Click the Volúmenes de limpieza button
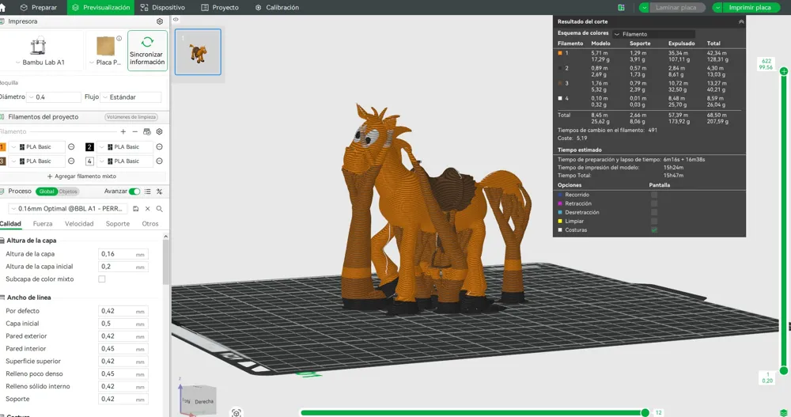 click(x=131, y=117)
